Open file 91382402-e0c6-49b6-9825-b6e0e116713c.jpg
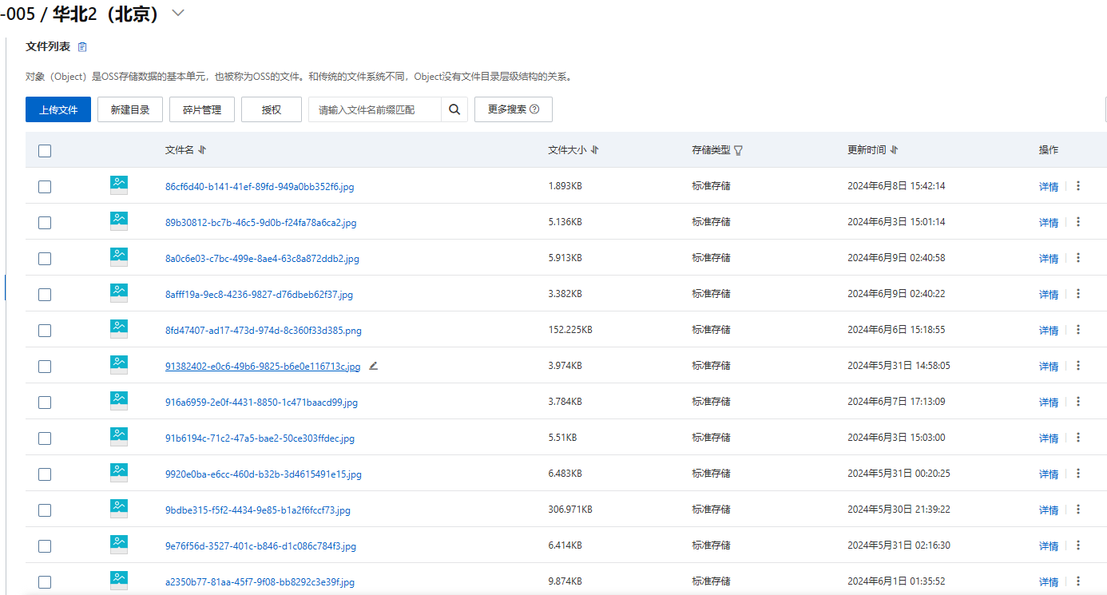Viewport: 1107px width, 595px height. click(x=263, y=367)
